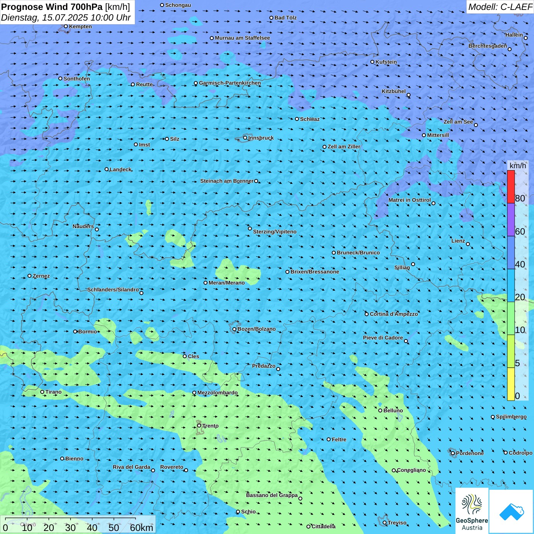Click the Cles location dot
534x534 pixels.
click(185, 356)
